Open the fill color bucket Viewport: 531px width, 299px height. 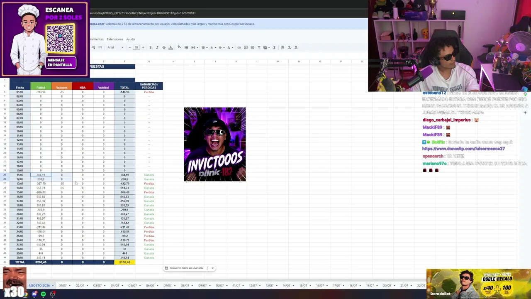[x=179, y=47]
